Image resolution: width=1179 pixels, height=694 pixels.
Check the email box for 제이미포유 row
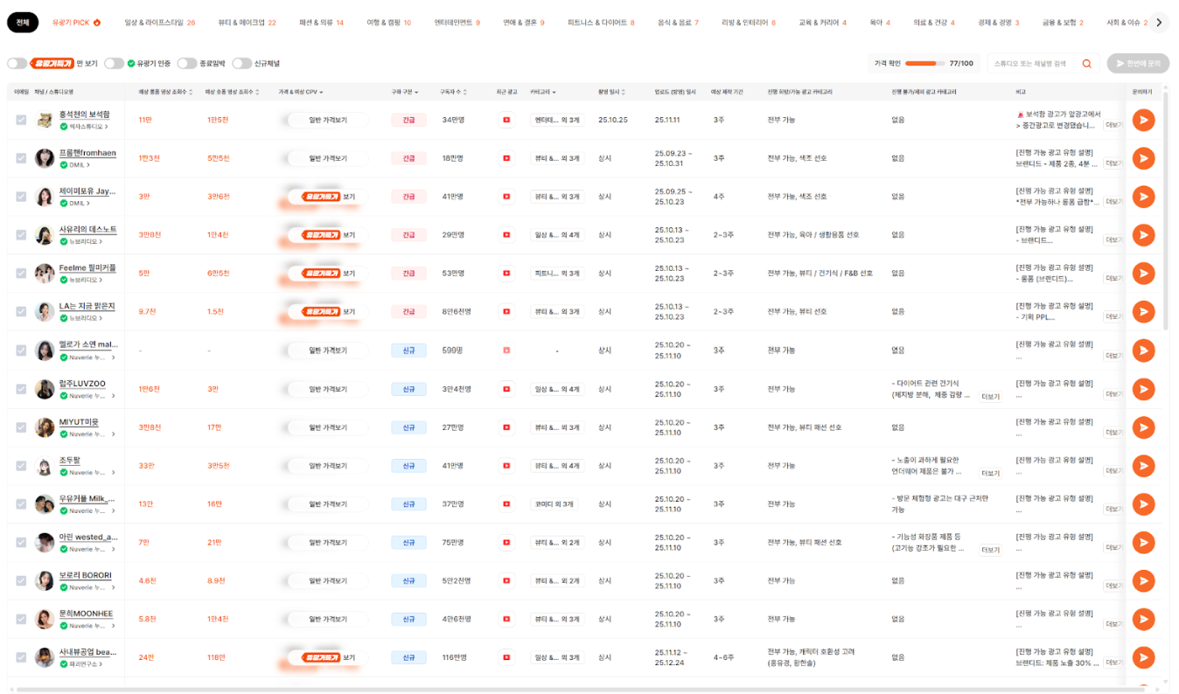pos(21,197)
